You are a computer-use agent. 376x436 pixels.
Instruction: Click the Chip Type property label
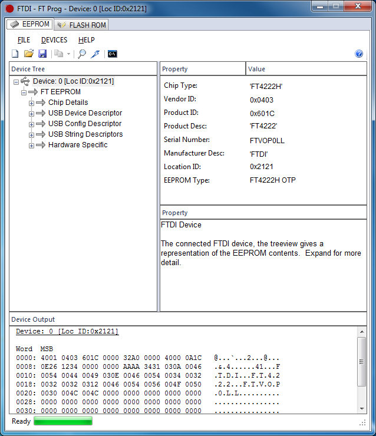[x=180, y=85]
